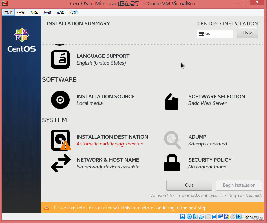This screenshot has height=223, width=267.
Task: Click 'Basic Web Server' text
Action: 207,103
